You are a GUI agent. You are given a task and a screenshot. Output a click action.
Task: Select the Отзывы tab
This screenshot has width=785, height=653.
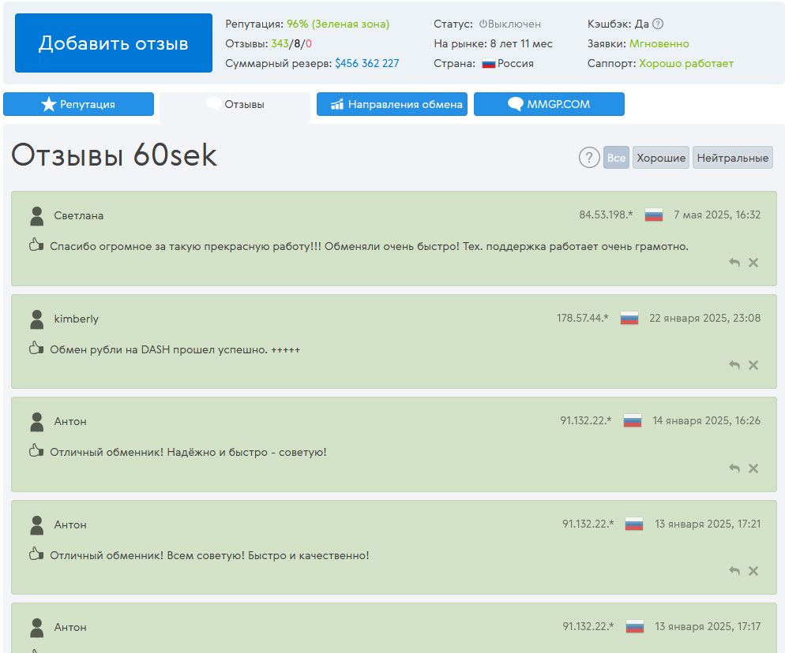[235, 104]
